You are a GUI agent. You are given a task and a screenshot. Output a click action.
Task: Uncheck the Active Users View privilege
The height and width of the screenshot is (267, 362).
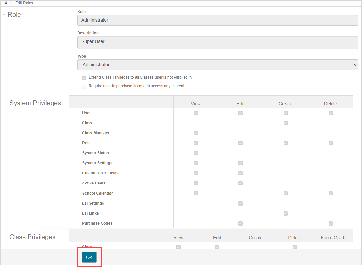pyautogui.click(x=196, y=183)
